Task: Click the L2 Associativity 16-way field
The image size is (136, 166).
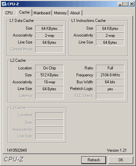Action: coord(49,82)
